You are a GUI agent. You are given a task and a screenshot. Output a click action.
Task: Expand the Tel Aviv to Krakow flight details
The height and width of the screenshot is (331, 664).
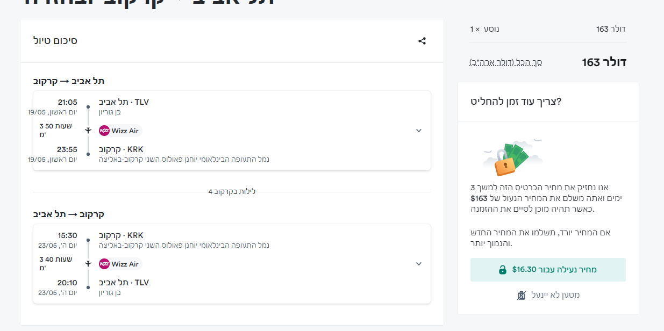coord(419,131)
